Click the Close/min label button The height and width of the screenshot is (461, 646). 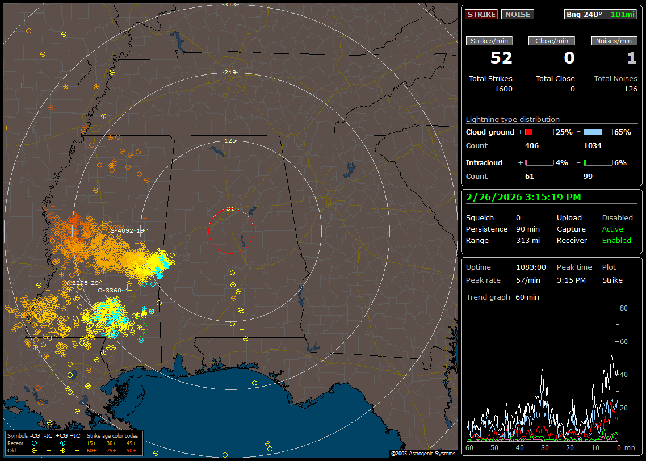tap(552, 41)
